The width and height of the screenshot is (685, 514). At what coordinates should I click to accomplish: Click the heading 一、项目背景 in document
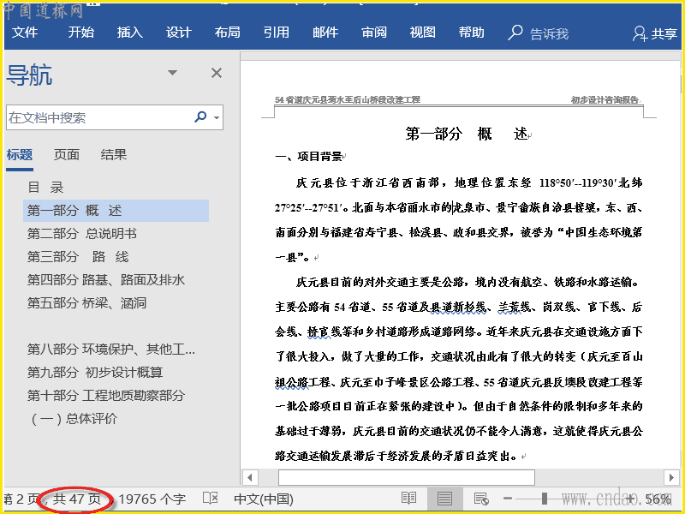click(308, 157)
